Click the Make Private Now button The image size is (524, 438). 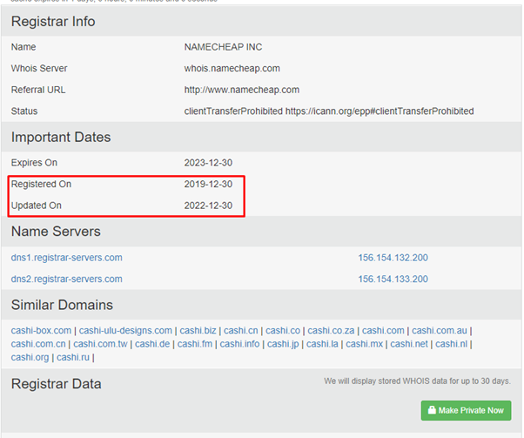pos(466,410)
